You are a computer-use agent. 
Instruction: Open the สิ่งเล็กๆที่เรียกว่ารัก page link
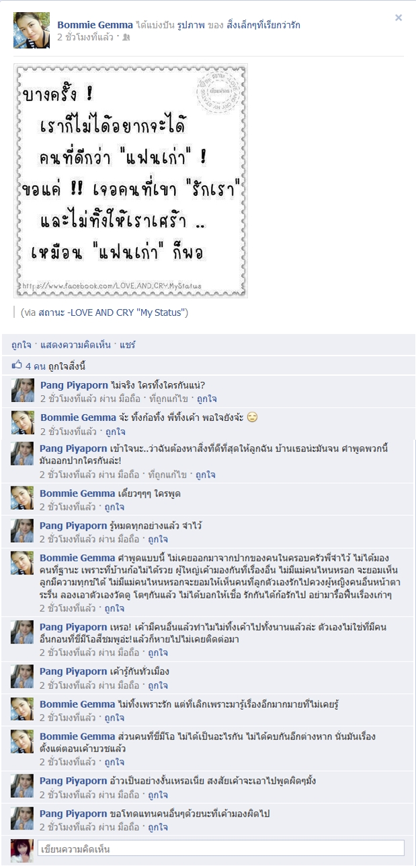point(257,25)
